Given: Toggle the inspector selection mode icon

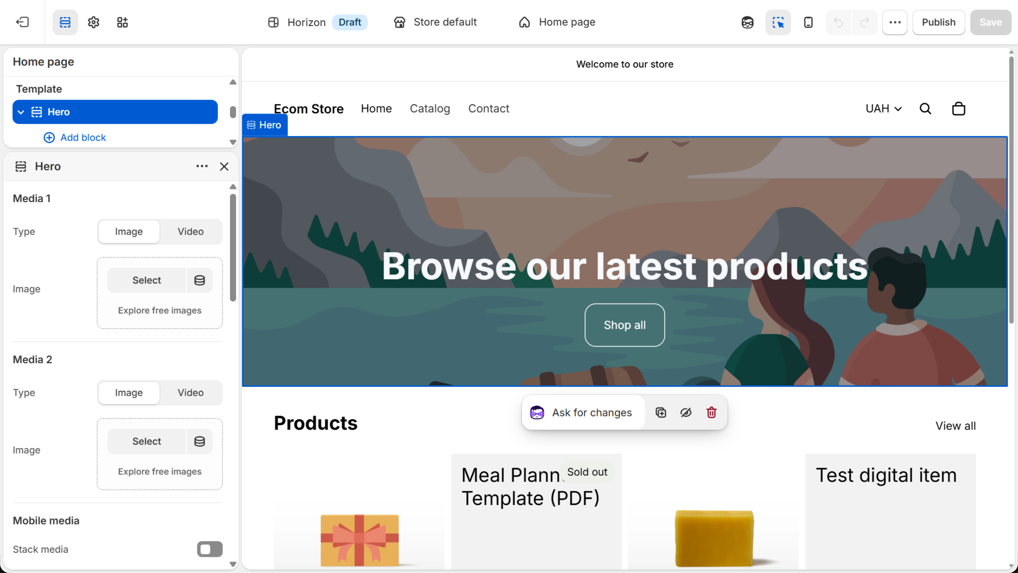Looking at the screenshot, I should (778, 22).
